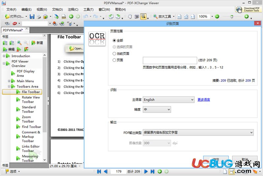Collapse the PDF Viewer Overview bookmark
Image resolution: width=263 pixels, height=176 pixels.
tap(4, 63)
